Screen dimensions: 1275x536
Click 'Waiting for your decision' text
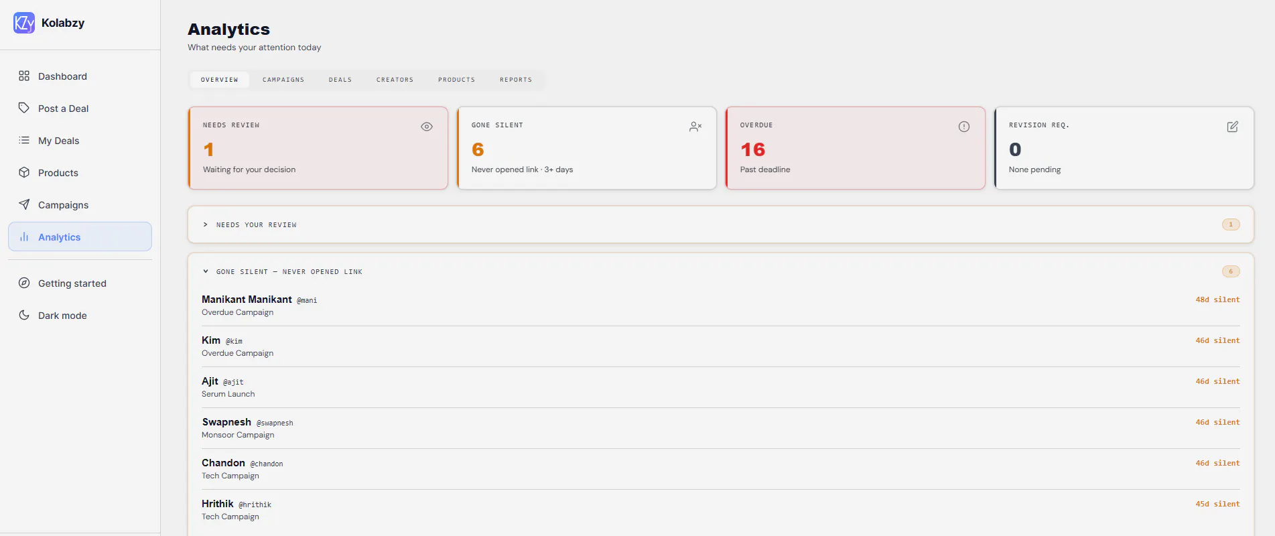249,170
